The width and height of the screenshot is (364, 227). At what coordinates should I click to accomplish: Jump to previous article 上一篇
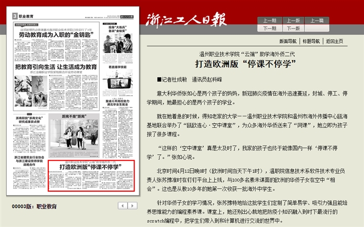(x=317, y=21)
